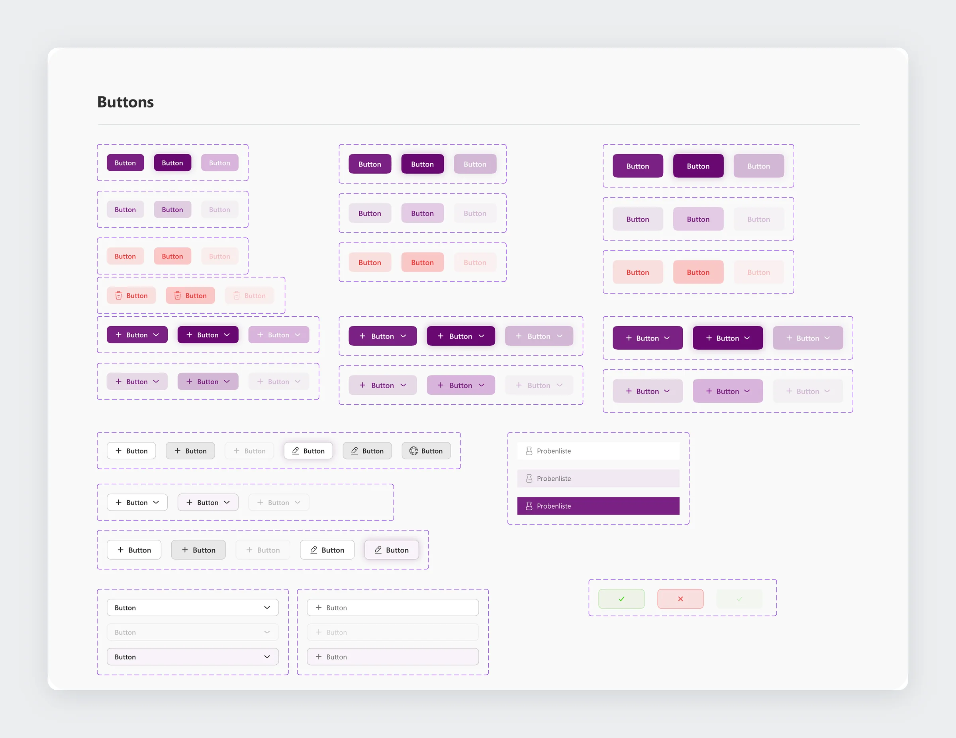The height and width of the screenshot is (738, 956).
Task: Click person icon in the dark purple Probenliste row
Action: (529, 506)
